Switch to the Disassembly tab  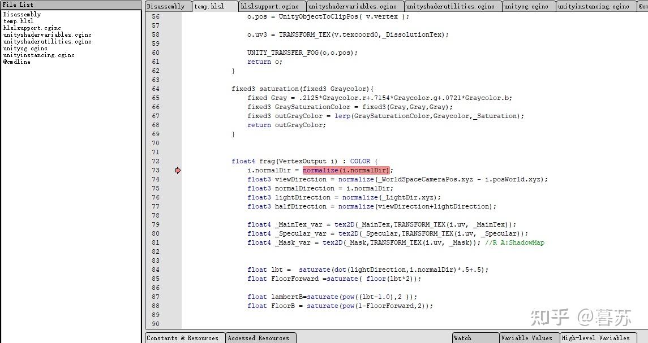click(x=167, y=6)
